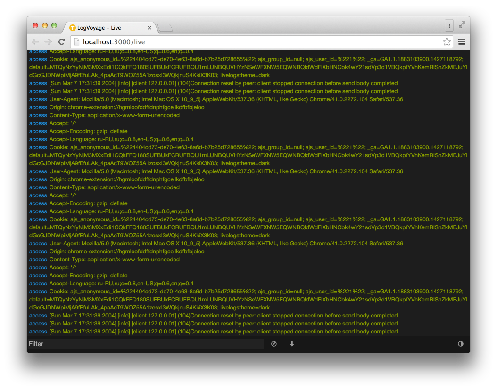497x390 pixels.
Task: Toggle the dark theme with the contrast control
Action: [x=460, y=344]
